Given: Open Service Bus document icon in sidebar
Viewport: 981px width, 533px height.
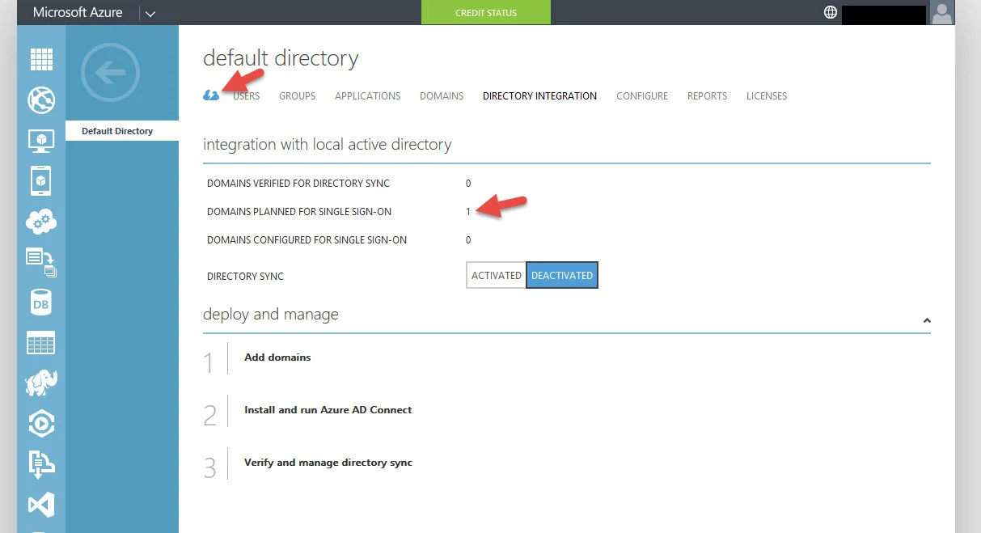Looking at the screenshot, I should 41,464.
